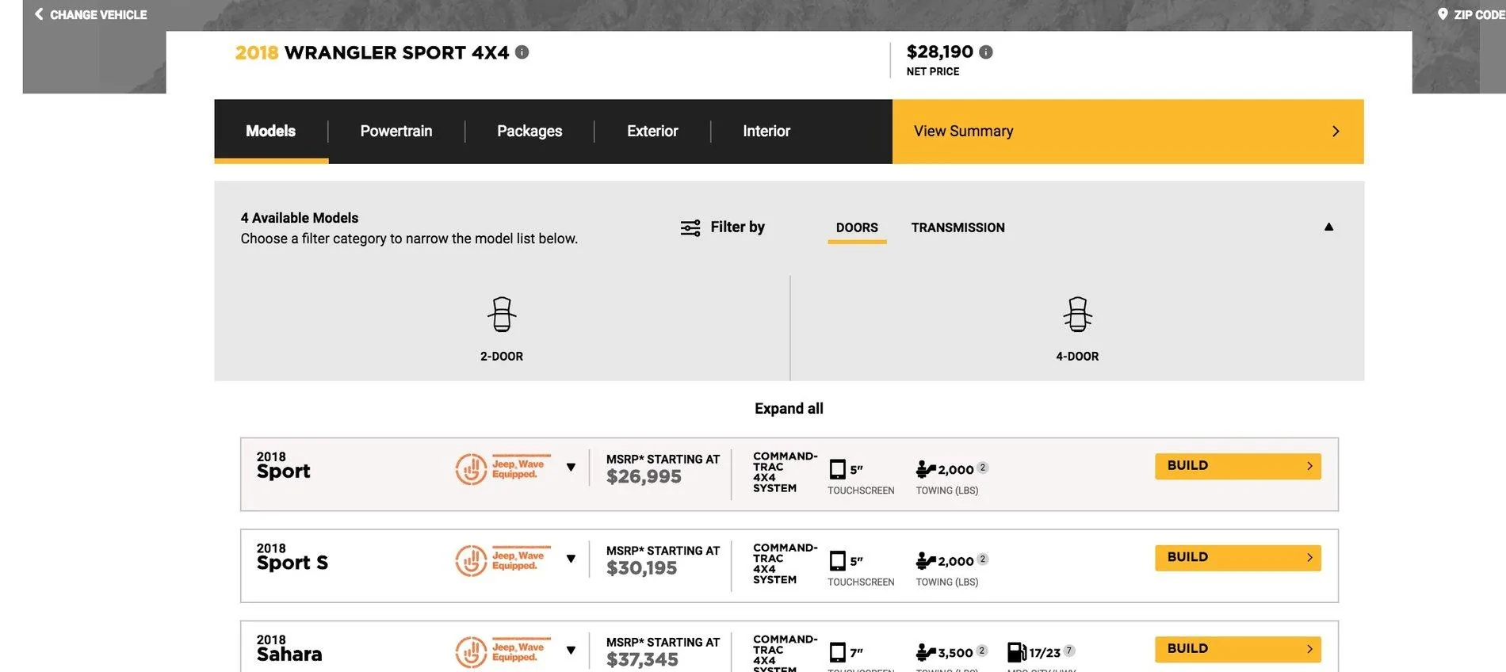Open footnote 2 beside Sahara 3,500 towing
This screenshot has width=1506, height=672.
pos(982,651)
